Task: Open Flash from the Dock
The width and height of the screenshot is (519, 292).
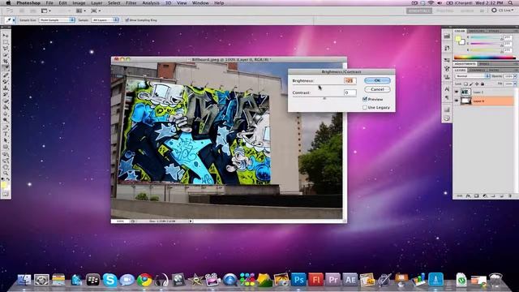Action: tap(315, 280)
